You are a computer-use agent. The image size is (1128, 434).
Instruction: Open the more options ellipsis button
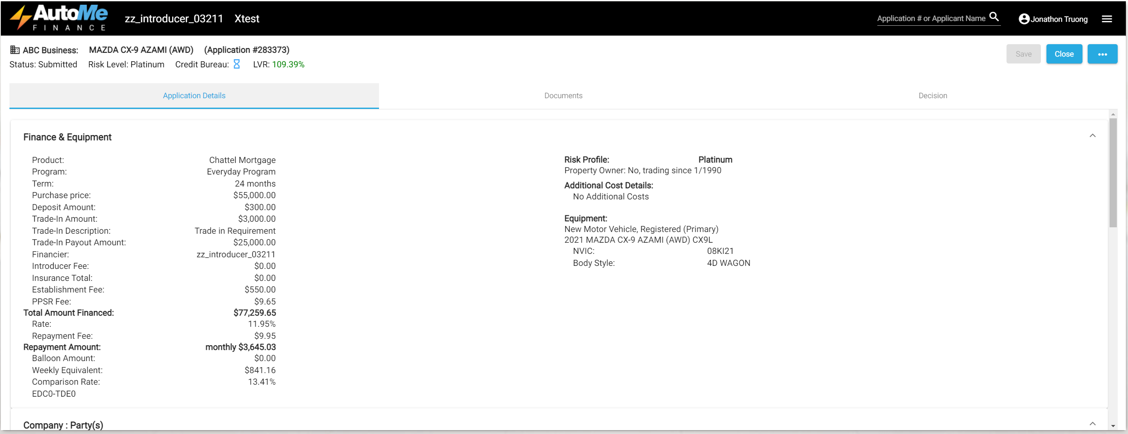coord(1102,54)
